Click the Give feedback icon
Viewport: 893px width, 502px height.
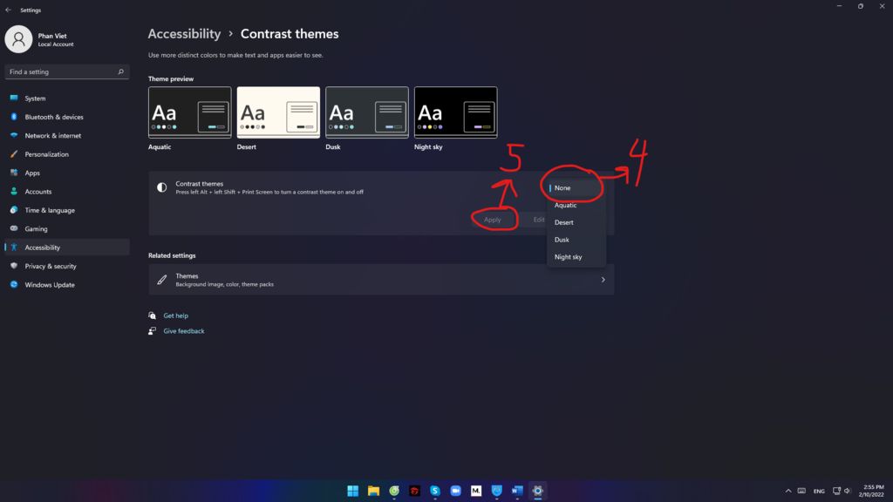[152, 330]
